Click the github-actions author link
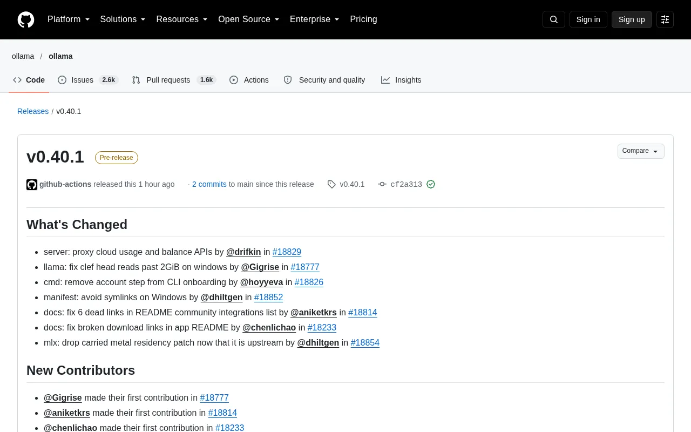This screenshot has width=691, height=432. click(65, 184)
